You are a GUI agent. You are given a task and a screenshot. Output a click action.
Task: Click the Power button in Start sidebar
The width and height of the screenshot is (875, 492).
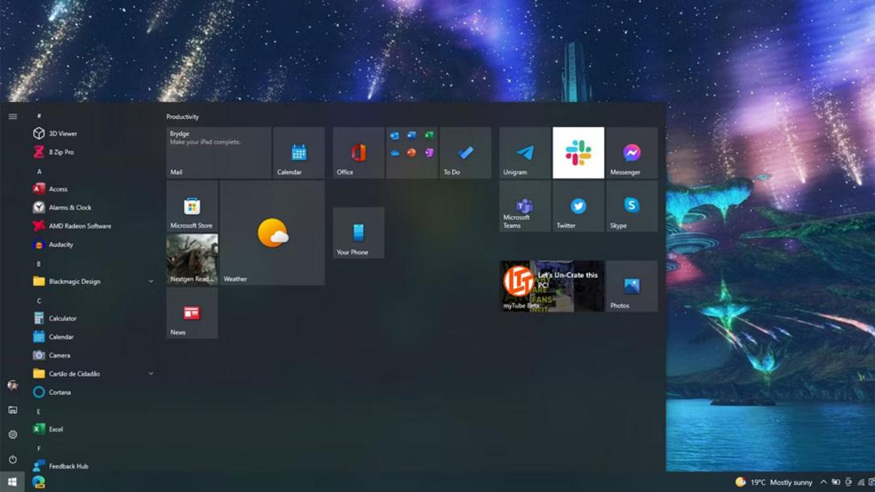click(13, 459)
